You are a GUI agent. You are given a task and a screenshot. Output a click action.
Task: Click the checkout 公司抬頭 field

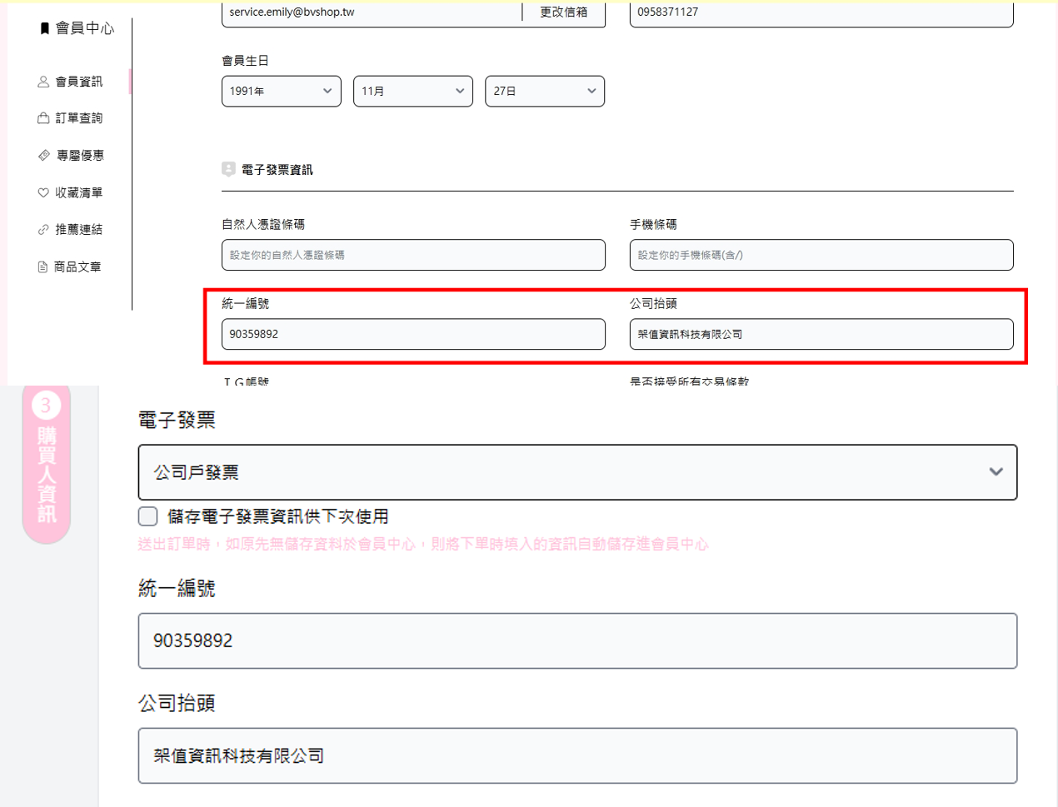point(577,755)
